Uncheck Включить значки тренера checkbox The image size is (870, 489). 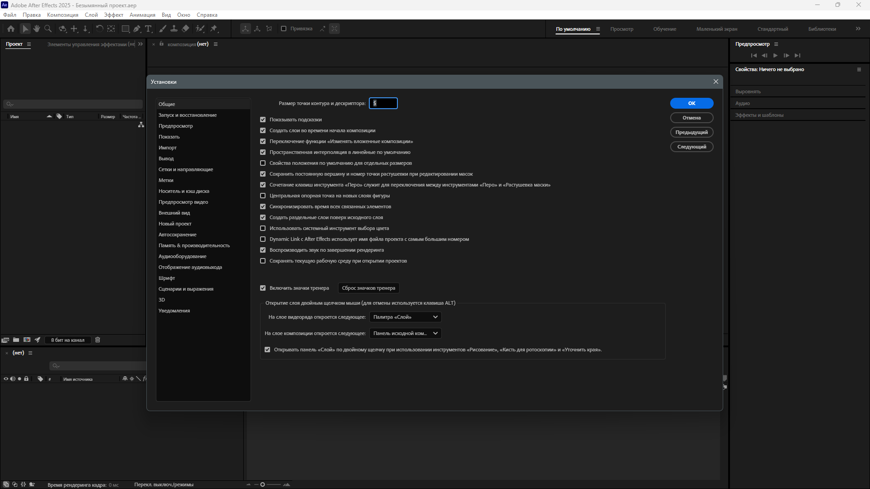[263, 288]
